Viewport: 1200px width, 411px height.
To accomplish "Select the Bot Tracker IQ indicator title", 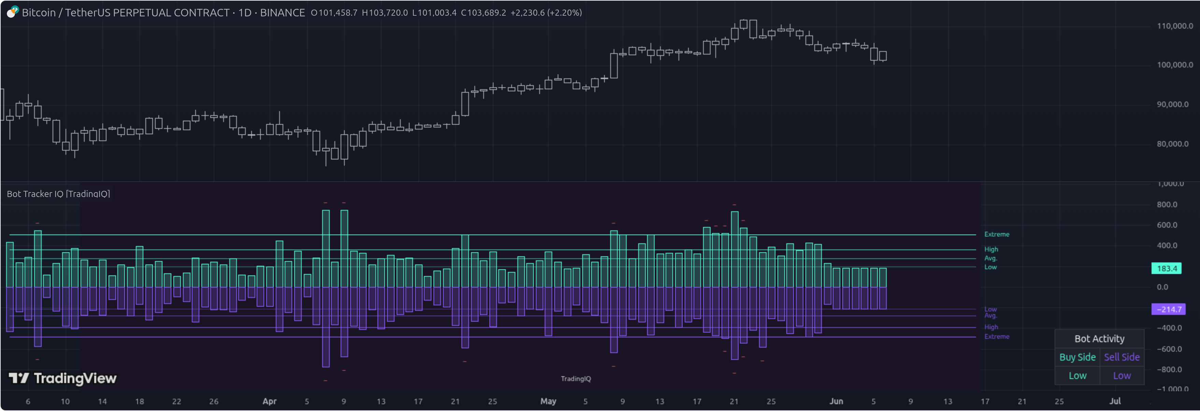I will [x=58, y=194].
